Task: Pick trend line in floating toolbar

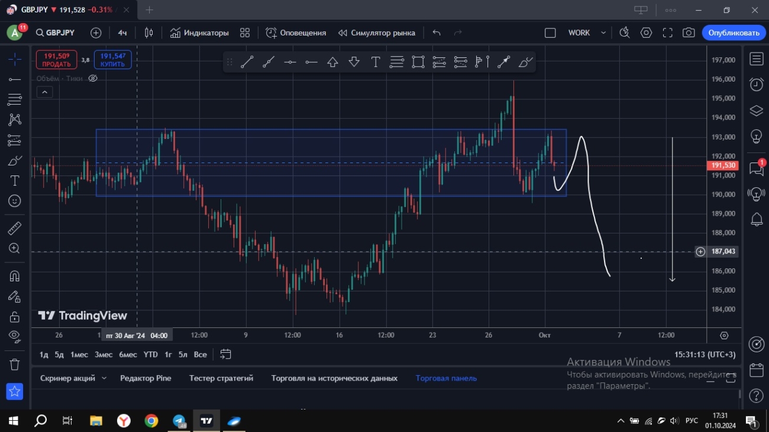Action: (247, 61)
